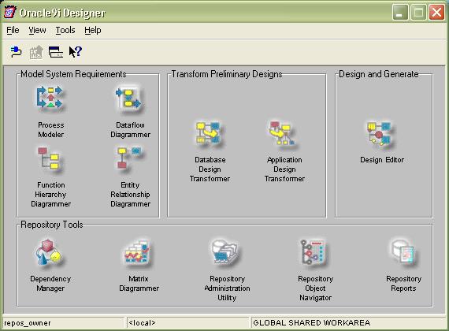
Task: Launch the Process Modeler icon
Action: coord(50,98)
